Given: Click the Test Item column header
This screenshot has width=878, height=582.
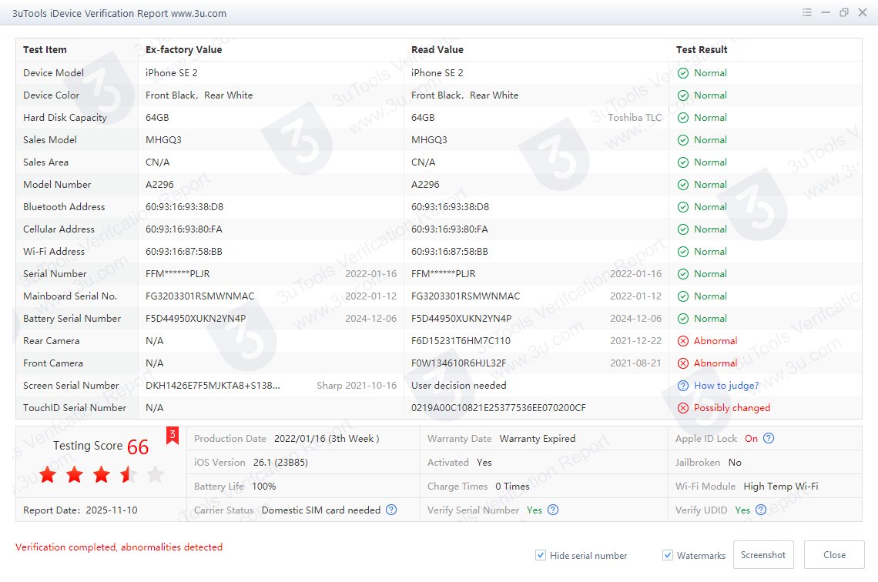Looking at the screenshot, I should [45, 50].
